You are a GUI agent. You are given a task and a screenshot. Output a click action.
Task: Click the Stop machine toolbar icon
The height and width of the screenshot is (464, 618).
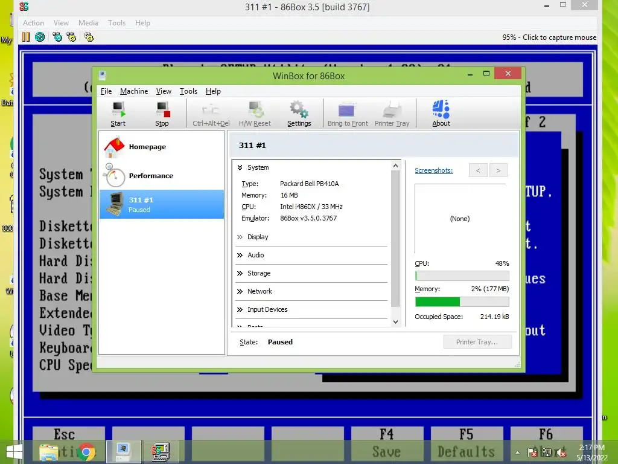coord(162,114)
